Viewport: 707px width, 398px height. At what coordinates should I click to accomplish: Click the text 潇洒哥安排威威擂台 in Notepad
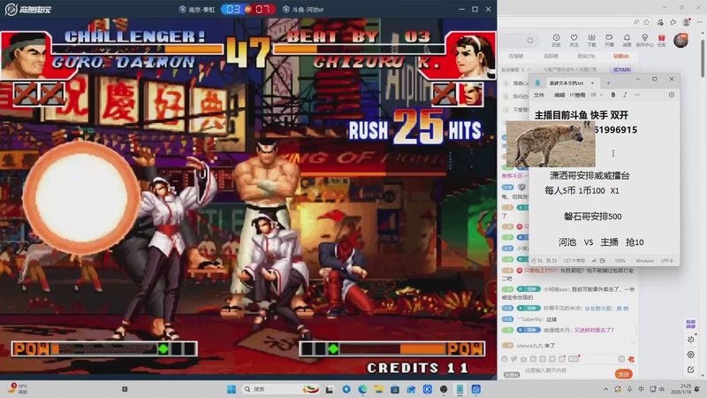589,175
